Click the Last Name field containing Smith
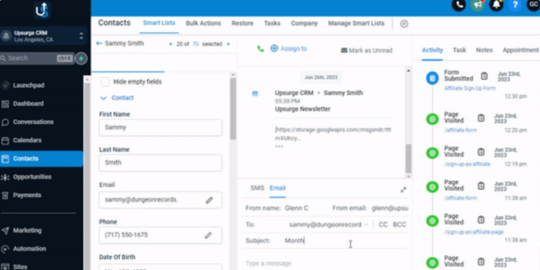This screenshot has width=540, height=270. point(160,162)
